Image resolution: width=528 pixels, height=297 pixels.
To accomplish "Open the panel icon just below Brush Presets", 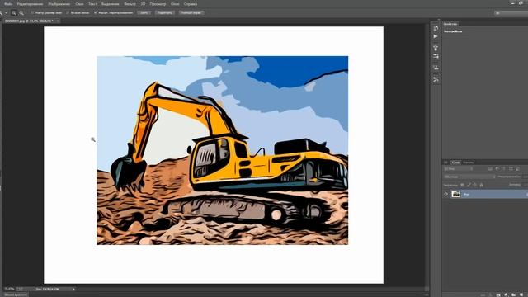I will (x=436, y=56).
